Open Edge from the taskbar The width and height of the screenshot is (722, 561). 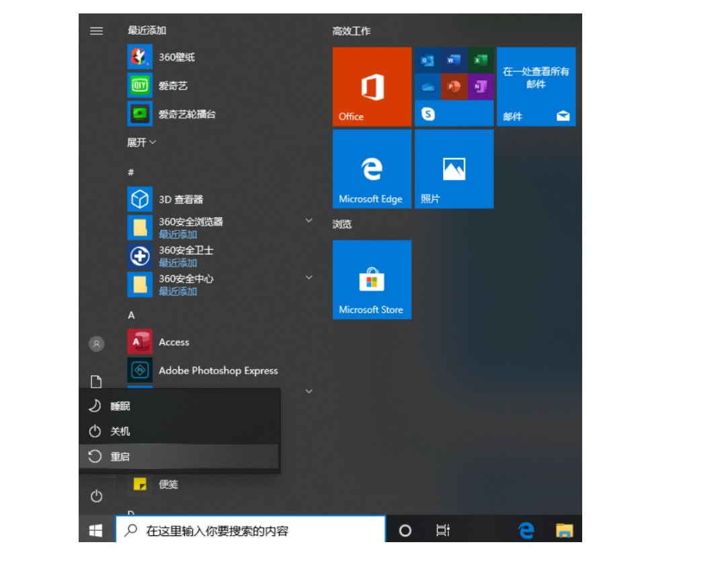click(526, 531)
